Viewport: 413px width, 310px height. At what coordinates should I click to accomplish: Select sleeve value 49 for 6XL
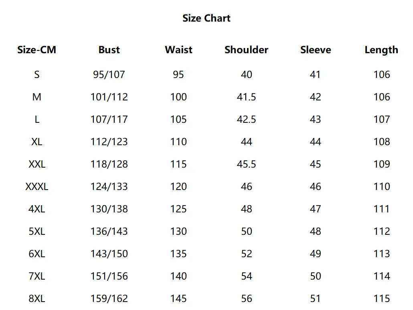pos(315,254)
